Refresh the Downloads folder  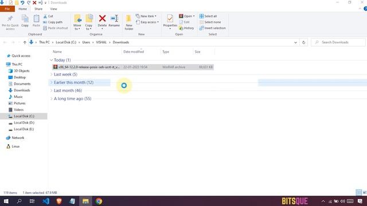303,42
